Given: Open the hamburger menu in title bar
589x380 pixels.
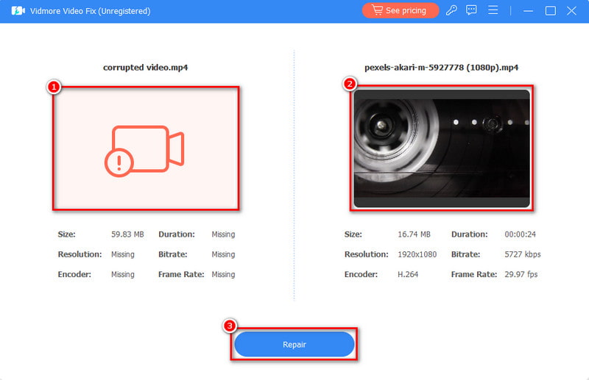Looking at the screenshot, I should tap(493, 11).
